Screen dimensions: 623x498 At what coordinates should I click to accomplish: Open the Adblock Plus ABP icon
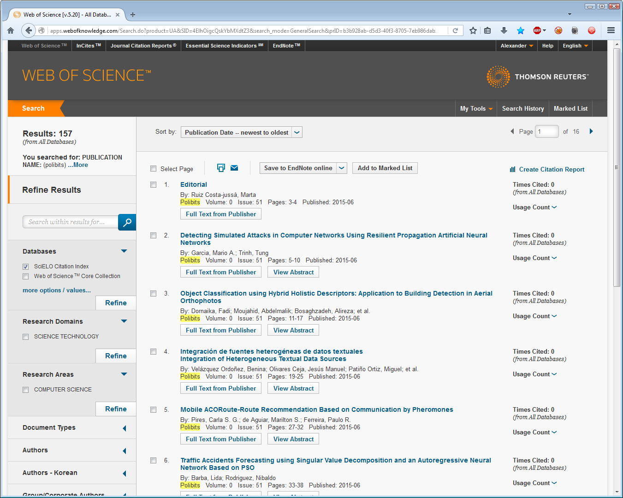537,30
